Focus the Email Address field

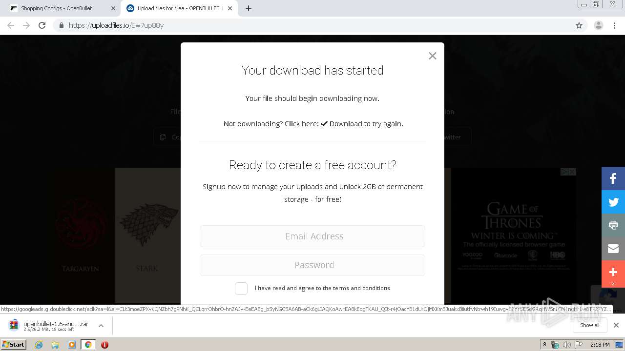312,236
